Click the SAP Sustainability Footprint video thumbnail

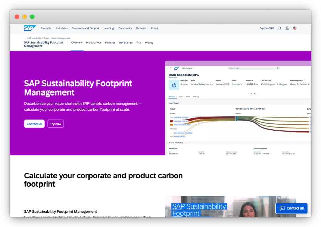[230, 206]
